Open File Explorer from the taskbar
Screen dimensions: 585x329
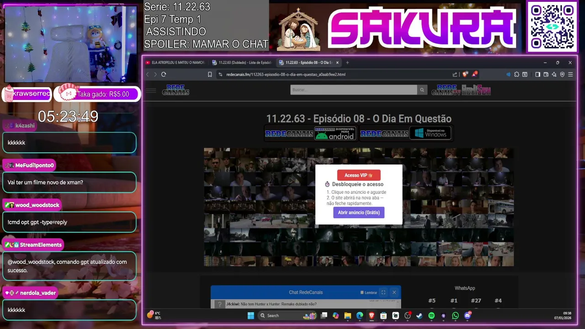coord(348,315)
